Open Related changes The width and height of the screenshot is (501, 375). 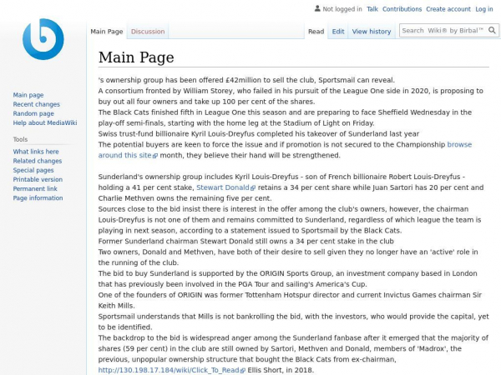(38, 161)
